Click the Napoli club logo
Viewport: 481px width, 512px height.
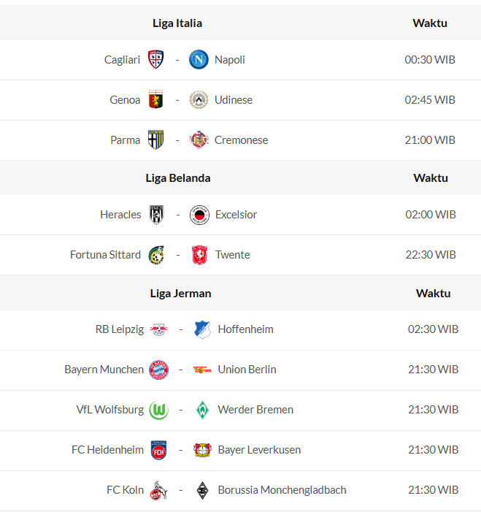[199, 60]
